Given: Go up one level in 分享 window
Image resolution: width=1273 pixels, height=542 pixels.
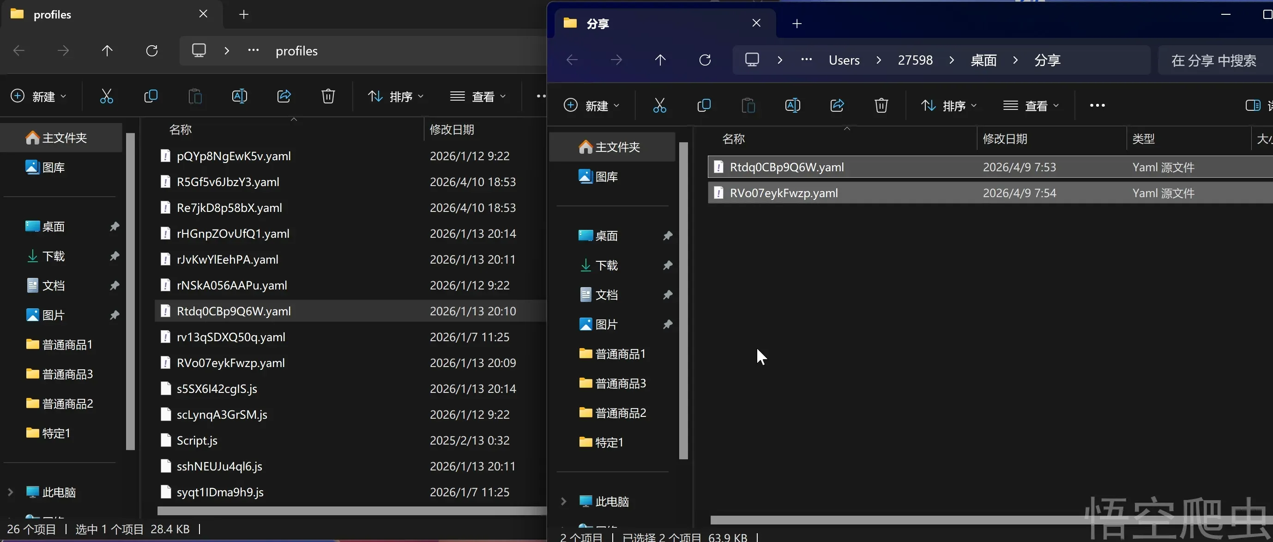Looking at the screenshot, I should pos(660,60).
